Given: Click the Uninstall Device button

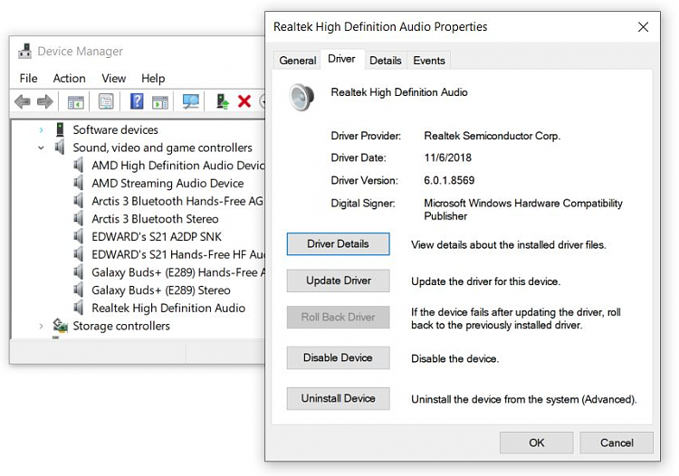Looking at the screenshot, I should click(339, 398).
